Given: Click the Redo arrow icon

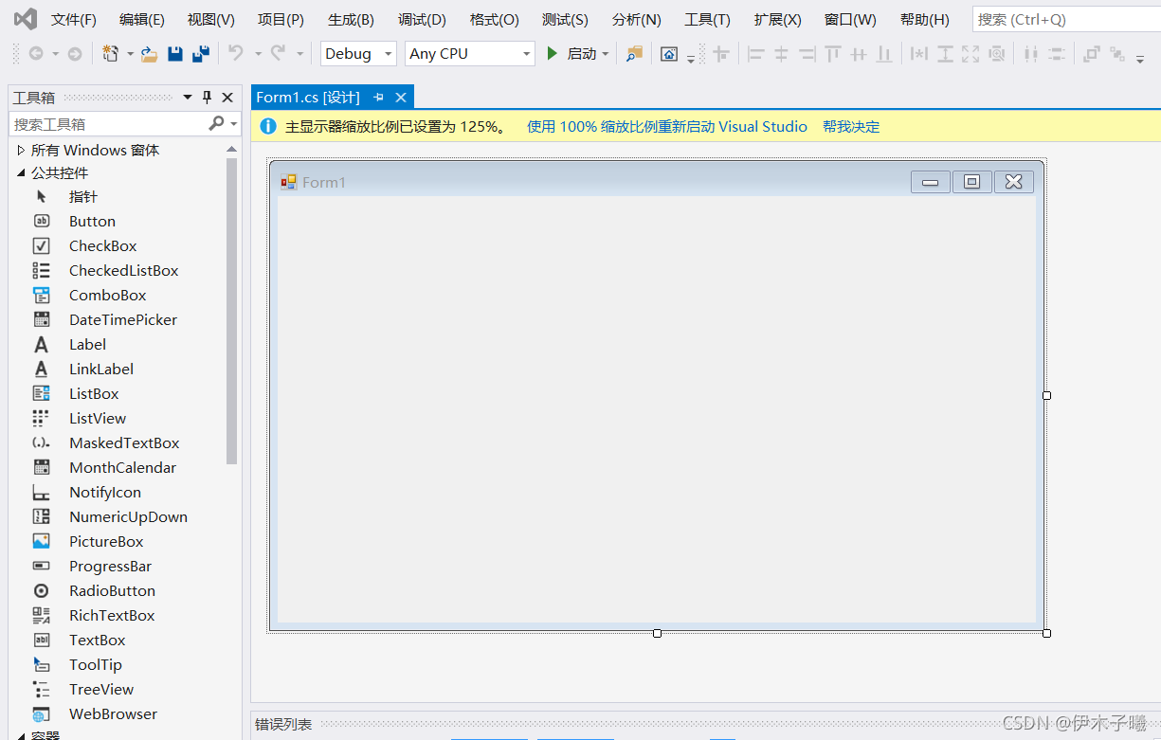Looking at the screenshot, I should pyautogui.click(x=278, y=54).
